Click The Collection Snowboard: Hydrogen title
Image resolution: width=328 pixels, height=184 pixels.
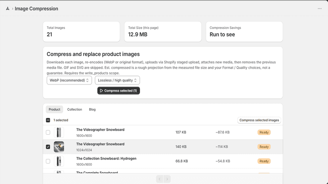(x=106, y=159)
